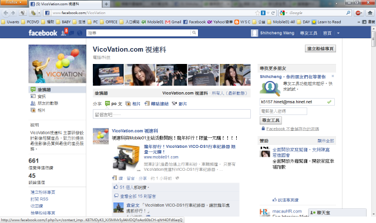Click the blue info icon in the address bar
This screenshot has height=223, width=376.
[263, 13]
